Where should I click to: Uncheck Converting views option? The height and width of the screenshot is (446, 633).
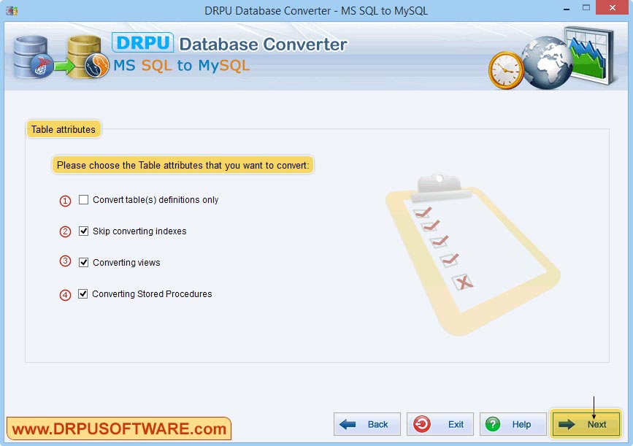click(84, 262)
